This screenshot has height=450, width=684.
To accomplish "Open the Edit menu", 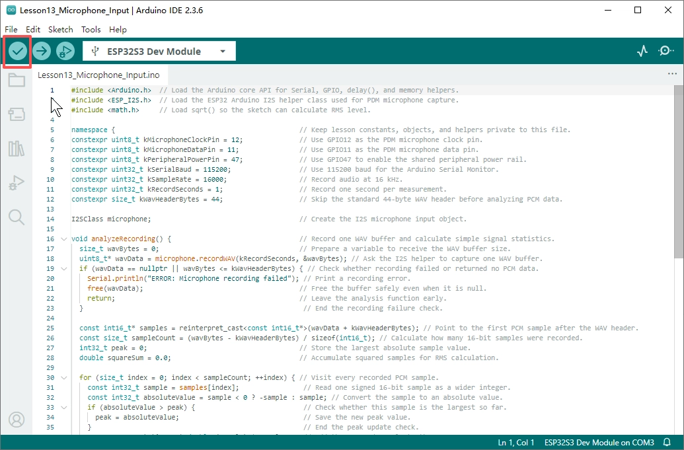I will click(x=33, y=29).
